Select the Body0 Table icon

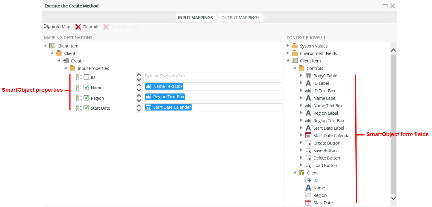308,76
